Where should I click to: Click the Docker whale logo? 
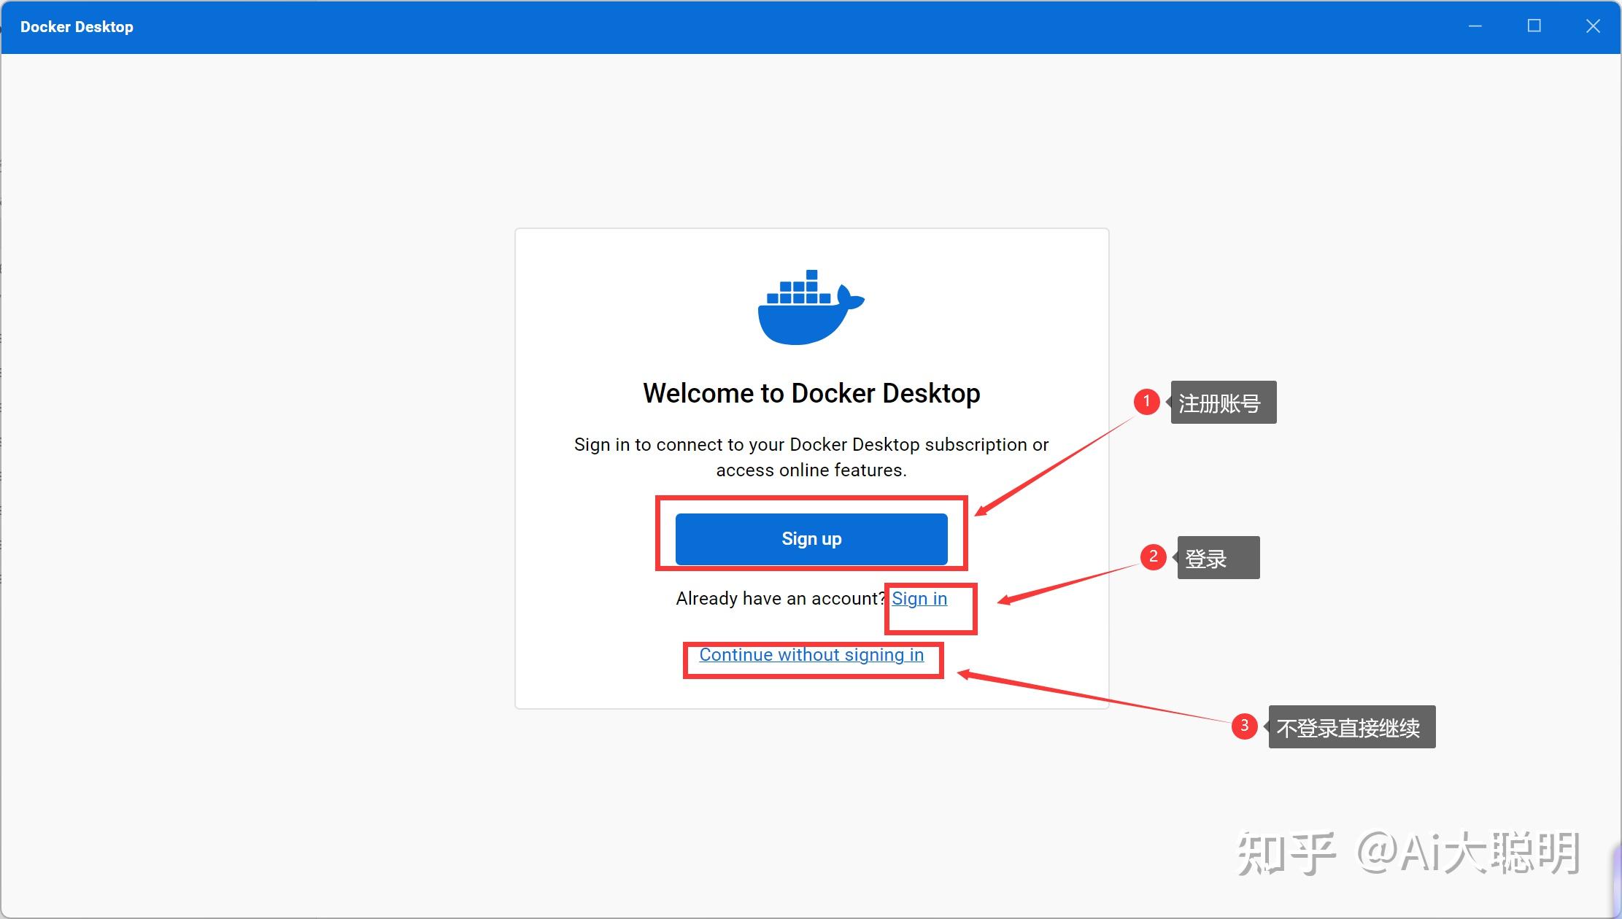pyautogui.click(x=811, y=307)
